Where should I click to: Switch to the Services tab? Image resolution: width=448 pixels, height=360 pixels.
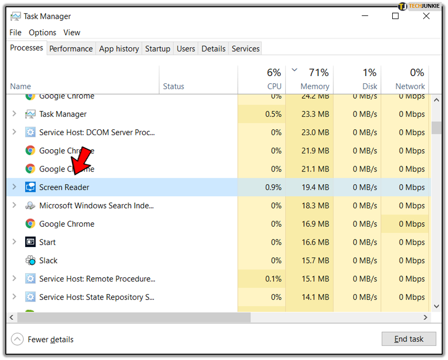coord(246,49)
